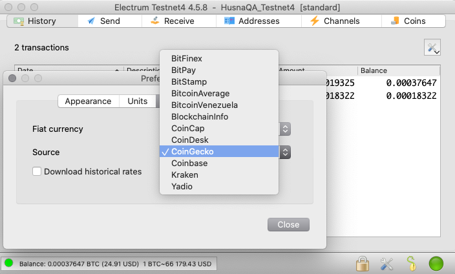The height and width of the screenshot is (274, 455).
Task: Click the seed icon in status bar
Action: click(411, 264)
